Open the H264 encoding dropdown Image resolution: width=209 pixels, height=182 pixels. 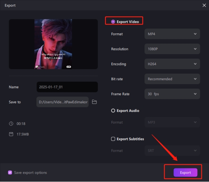pos(172,64)
